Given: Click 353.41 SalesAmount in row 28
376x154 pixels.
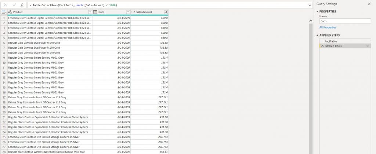Looking at the screenshot, I should [x=150, y=152].
